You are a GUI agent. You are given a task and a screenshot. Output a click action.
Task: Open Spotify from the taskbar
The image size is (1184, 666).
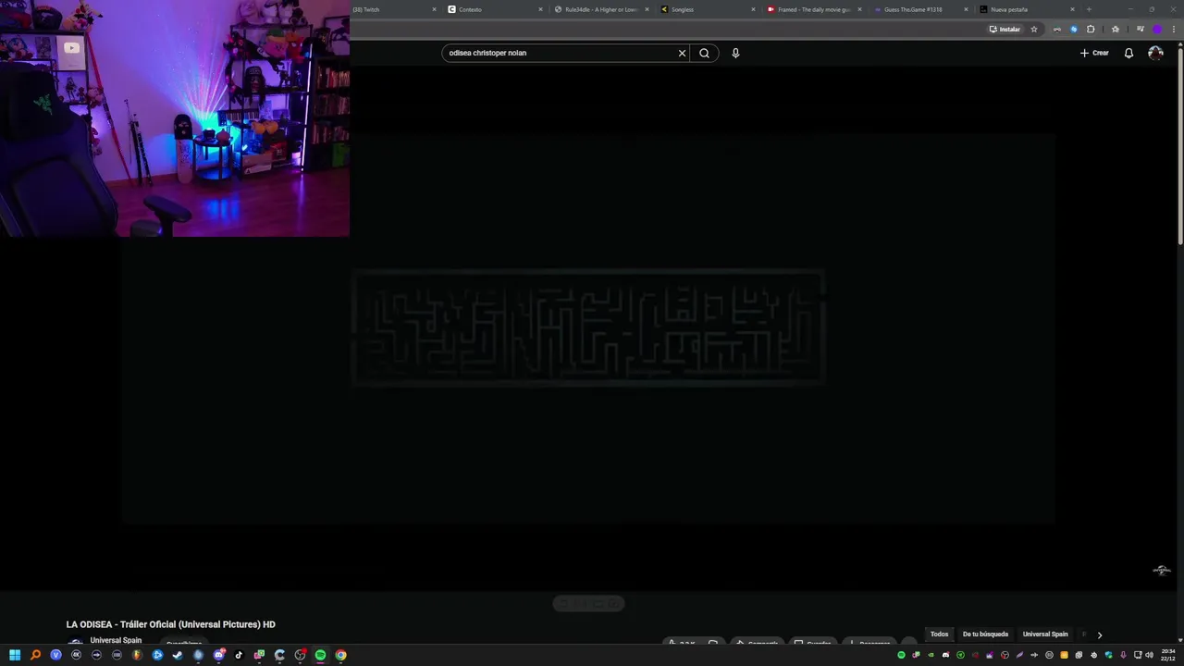click(x=320, y=655)
